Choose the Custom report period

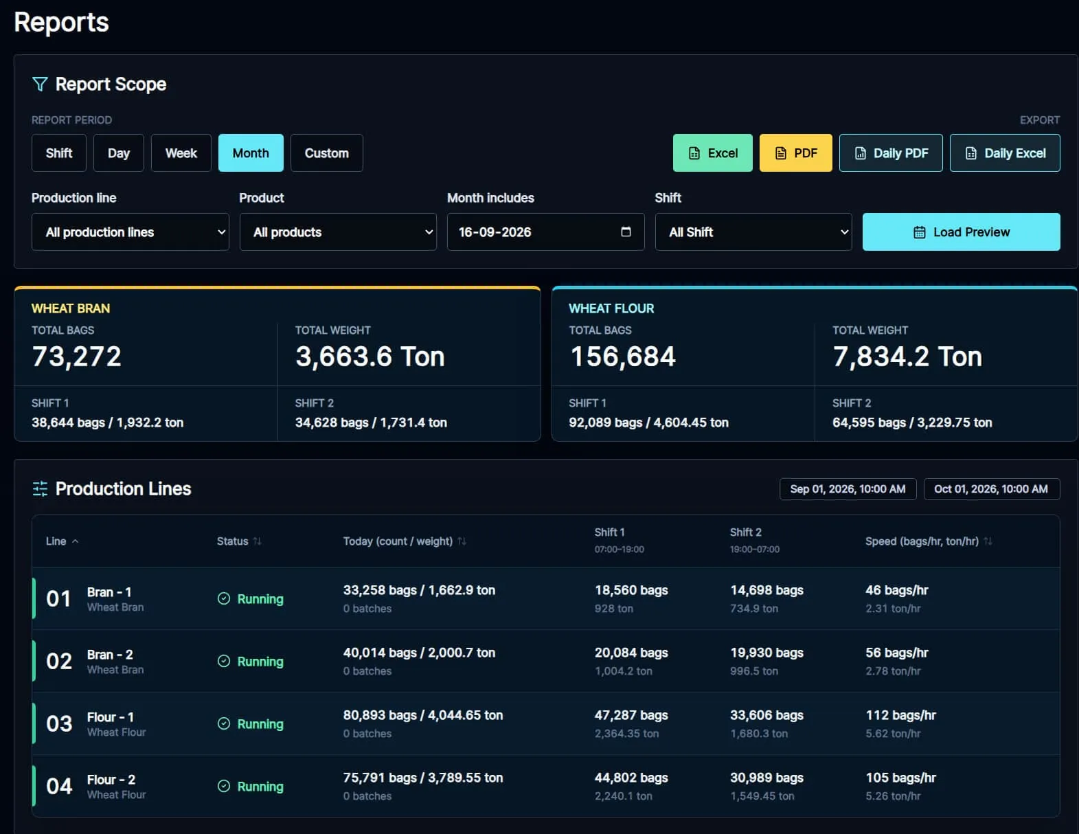point(327,153)
